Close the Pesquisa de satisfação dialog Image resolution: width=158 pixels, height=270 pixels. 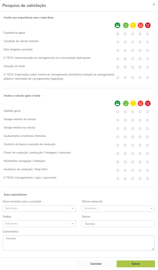point(154,4)
